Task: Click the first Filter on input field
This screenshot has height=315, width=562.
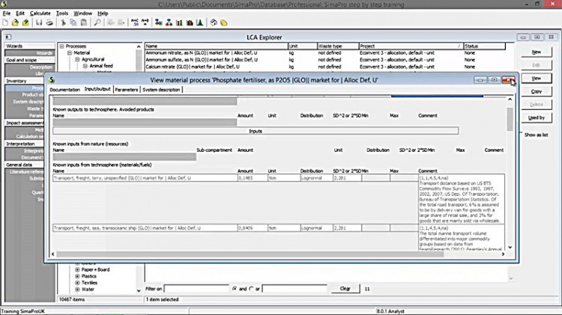Action: tap(196, 289)
